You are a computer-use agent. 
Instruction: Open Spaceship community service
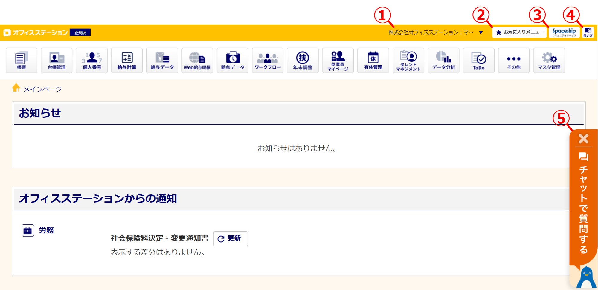pos(564,32)
